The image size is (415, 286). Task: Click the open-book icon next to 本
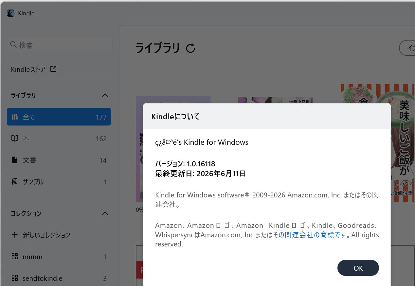click(14, 138)
